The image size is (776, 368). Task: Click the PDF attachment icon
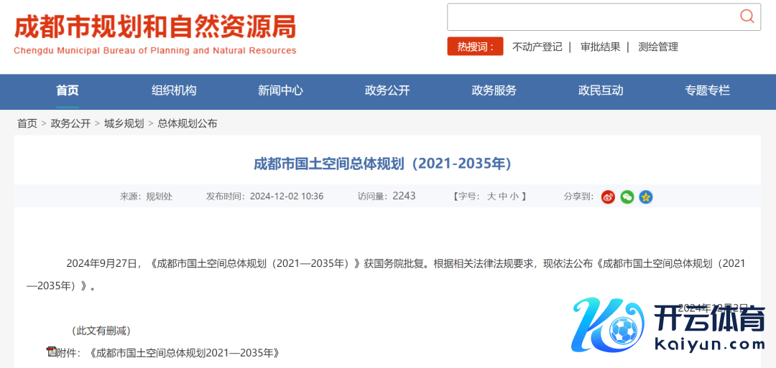51,352
